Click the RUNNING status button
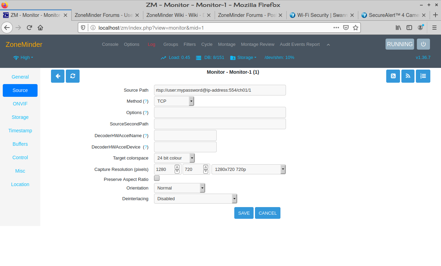This screenshot has width=441, height=266. 400,44
